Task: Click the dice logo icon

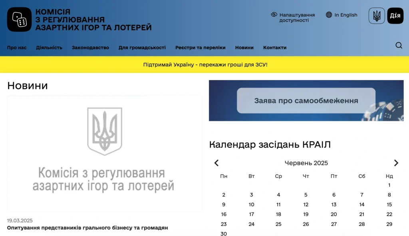Action: coord(19,20)
